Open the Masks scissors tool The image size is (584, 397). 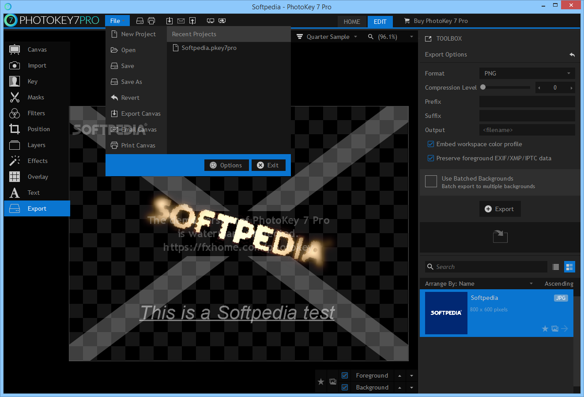click(15, 97)
